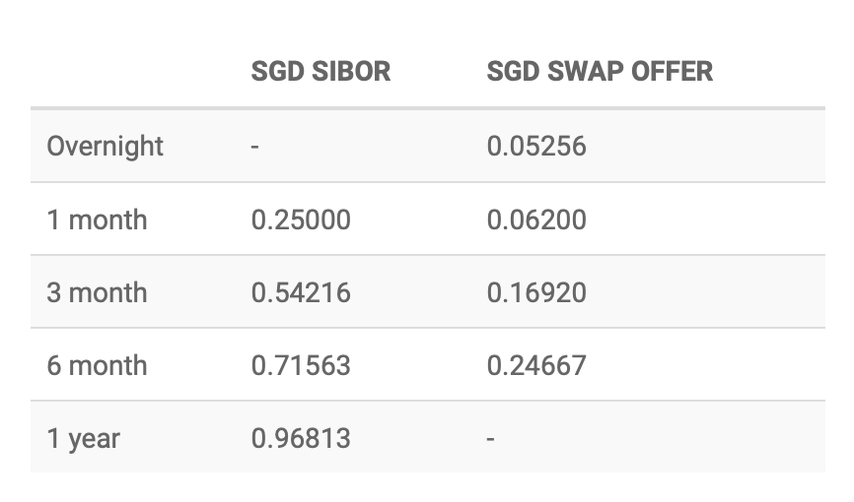Viewport: 854px width, 502px height.
Task: Click the 3 month SIBOR value 0.54216
Action: coord(301,292)
